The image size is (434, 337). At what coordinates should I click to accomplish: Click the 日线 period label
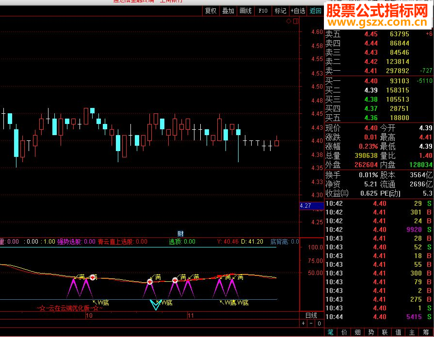click(311, 315)
